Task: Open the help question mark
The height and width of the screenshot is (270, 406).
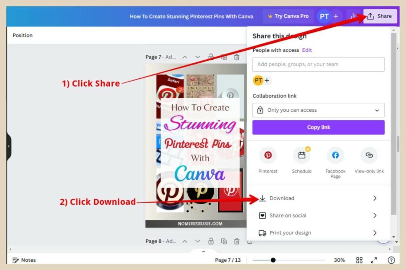Action: [x=391, y=260]
